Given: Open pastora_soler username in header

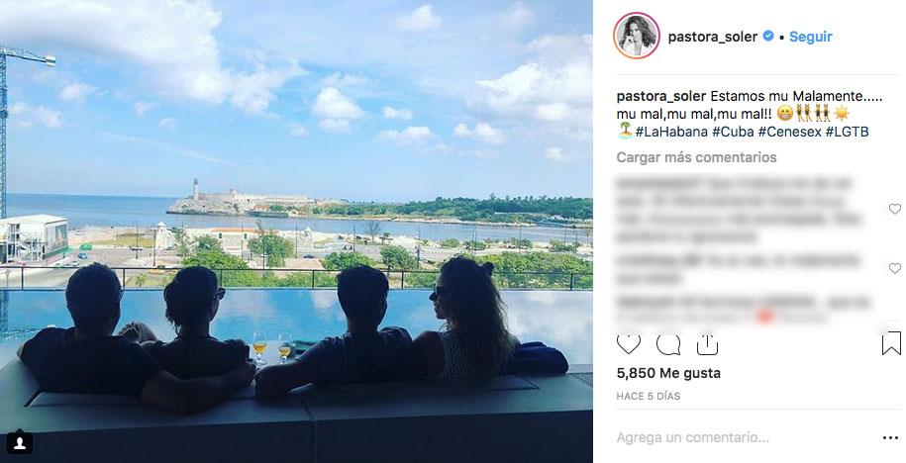Looking at the screenshot, I should [x=713, y=37].
